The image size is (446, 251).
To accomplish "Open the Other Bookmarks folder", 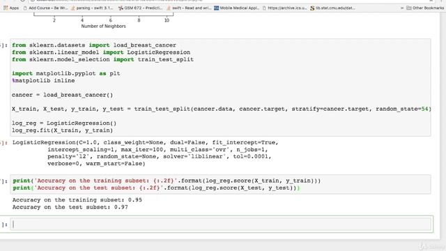I will [x=425, y=8].
